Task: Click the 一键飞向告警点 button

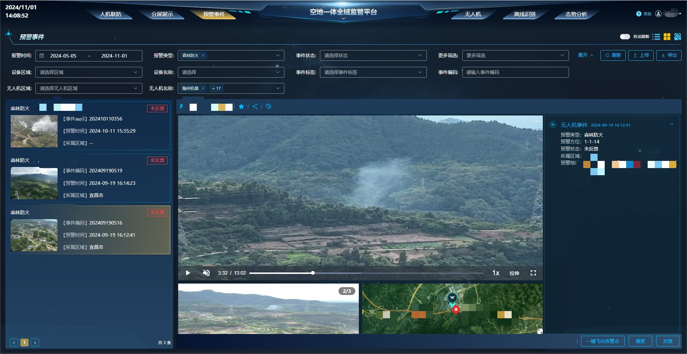Action: click(603, 341)
